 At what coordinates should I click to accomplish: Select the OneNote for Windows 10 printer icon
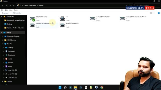[x=32, y=25]
